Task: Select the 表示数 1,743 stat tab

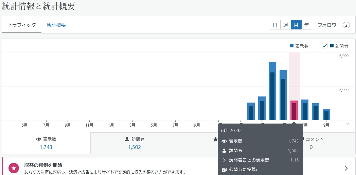Action: [46, 143]
